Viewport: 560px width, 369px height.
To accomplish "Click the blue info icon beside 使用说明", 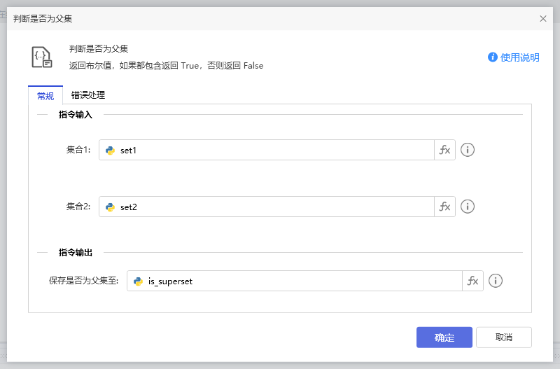I will pyautogui.click(x=493, y=57).
